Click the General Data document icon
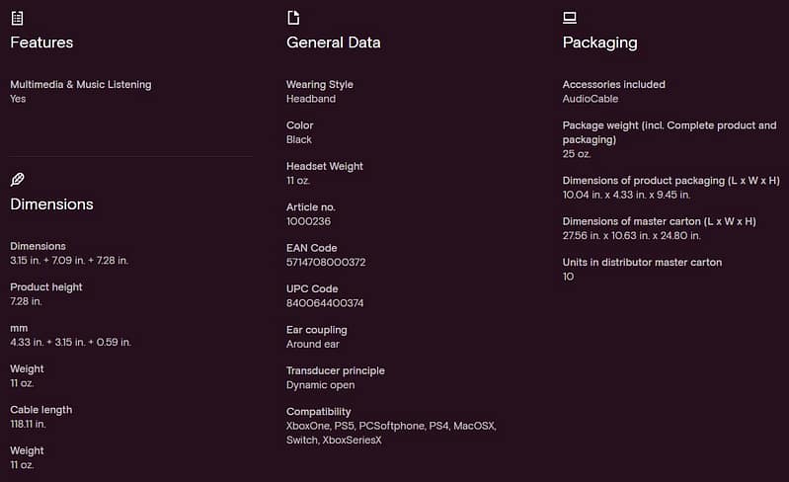 click(293, 18)
